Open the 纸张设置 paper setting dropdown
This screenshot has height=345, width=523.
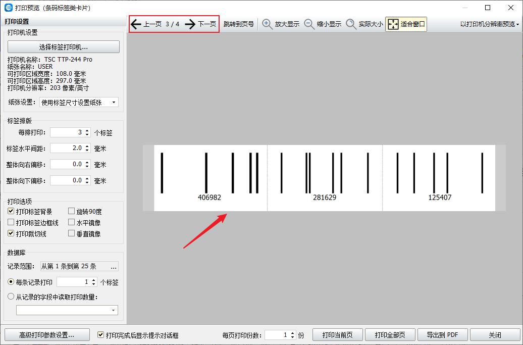coord(115,103)
